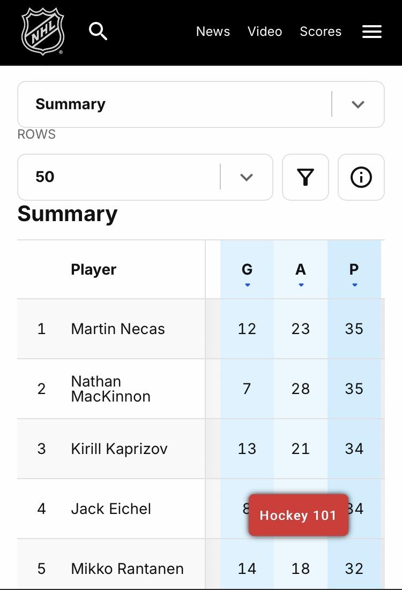The width and height of the screenshot is (402, 590).
Task: Open Kirill Kaprizov player link
Action: [119, 449]
